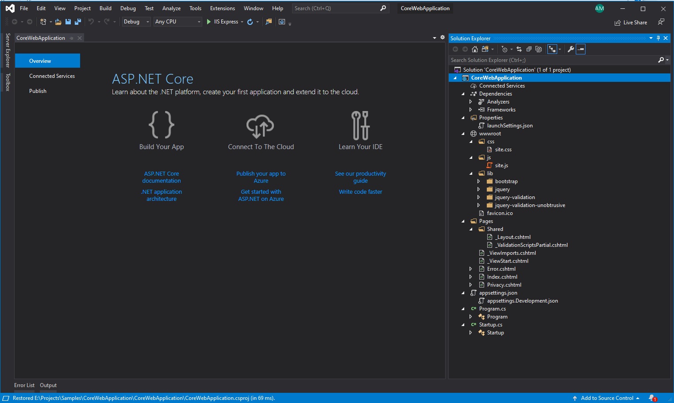Open the Error List tab

24,385
